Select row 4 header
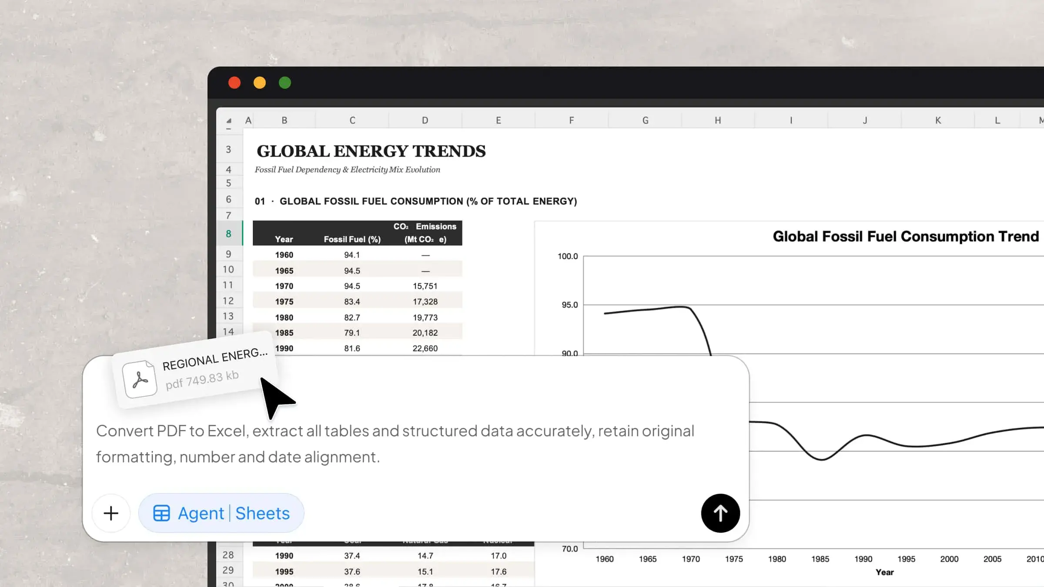Screen dimensions: 1044x587 (x=229, y=170)
